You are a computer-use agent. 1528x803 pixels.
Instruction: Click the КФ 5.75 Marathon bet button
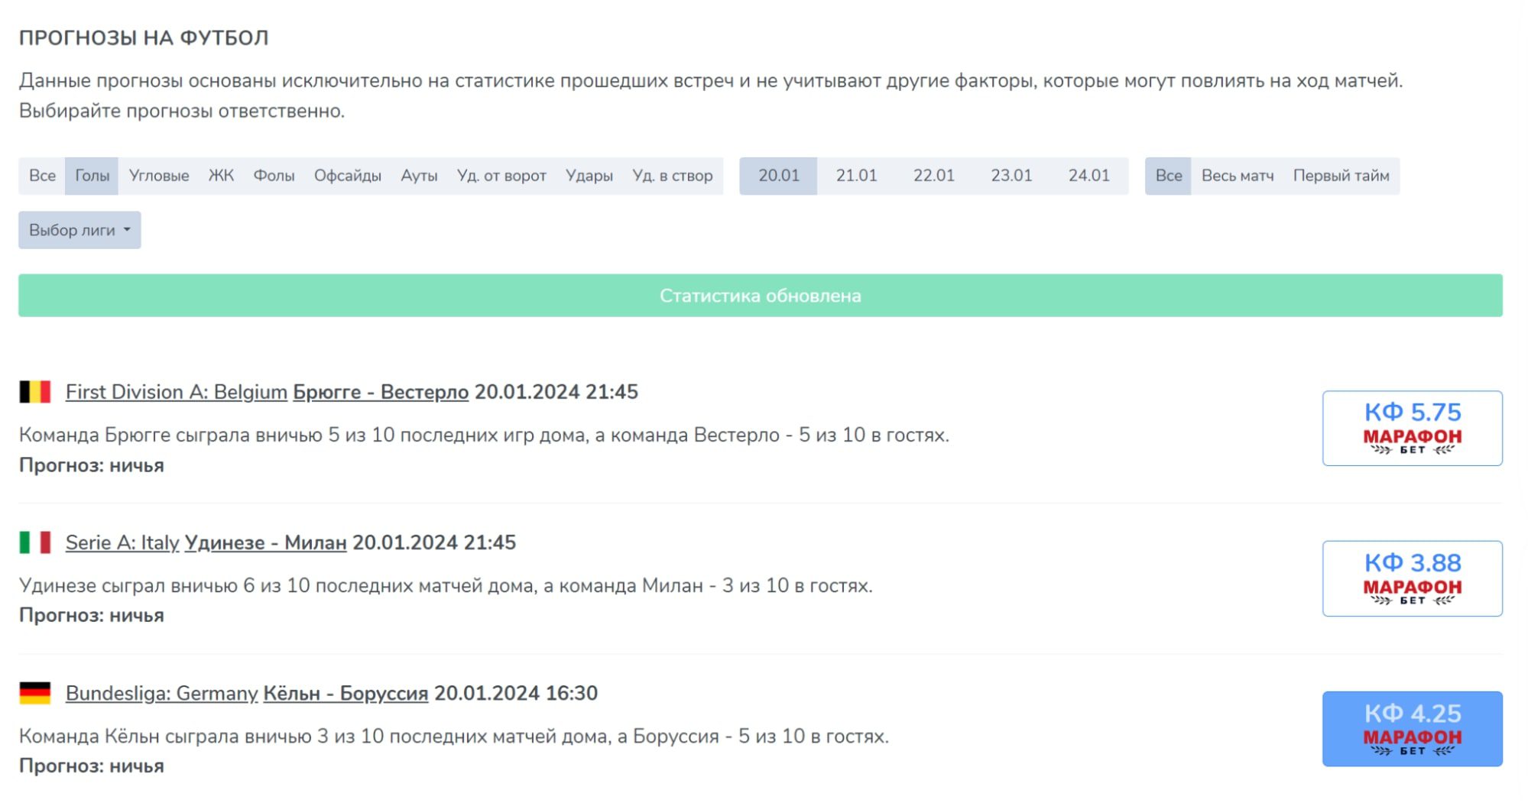[1413, 428]
